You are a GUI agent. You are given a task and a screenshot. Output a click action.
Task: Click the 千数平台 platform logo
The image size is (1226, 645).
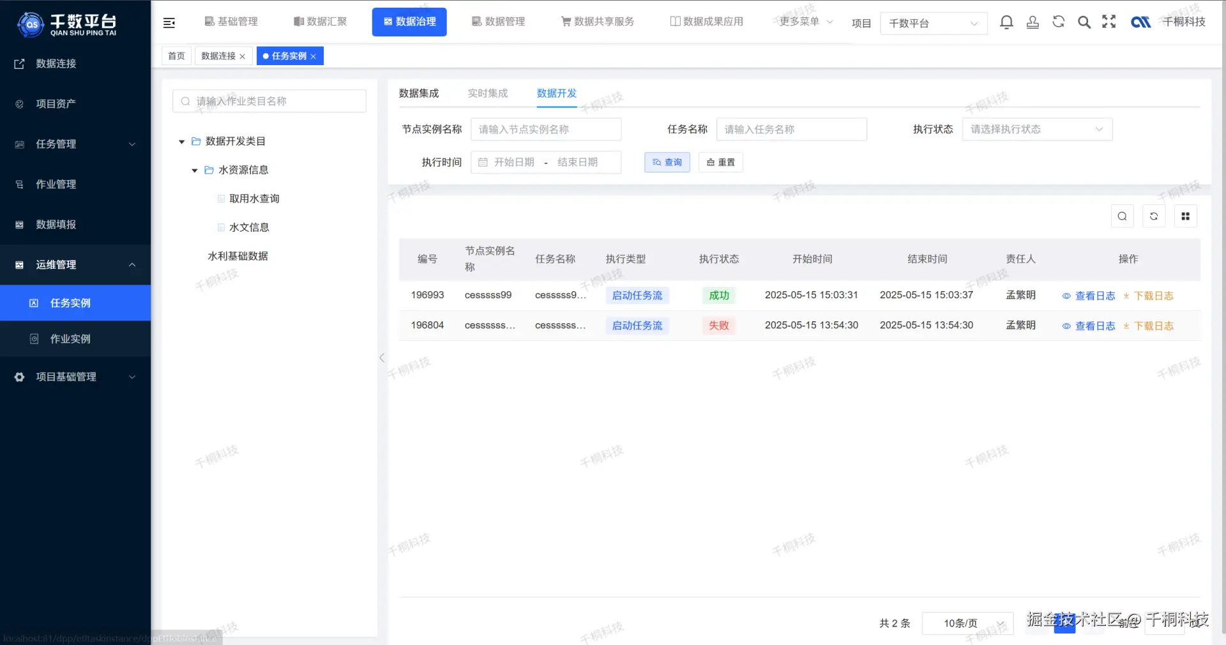(x=67, y=24)
